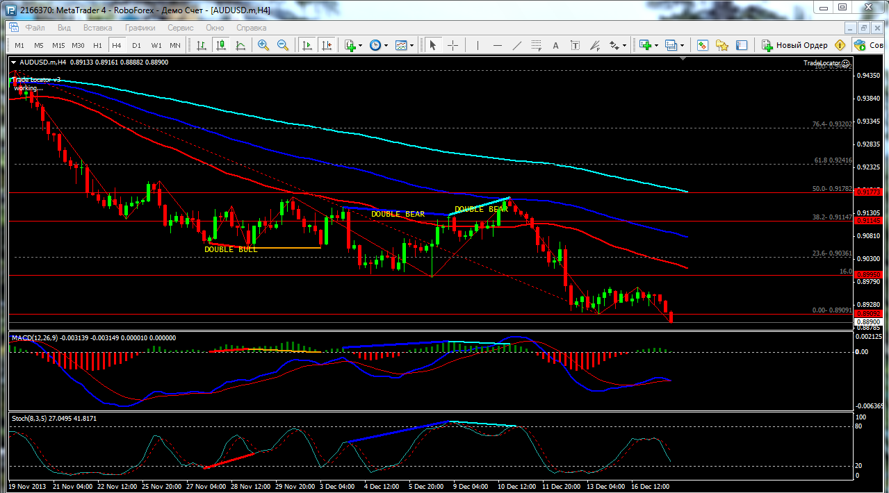The image size is (889, 493).
Task: Toggle the chart shift option
Action: (326, 45)
